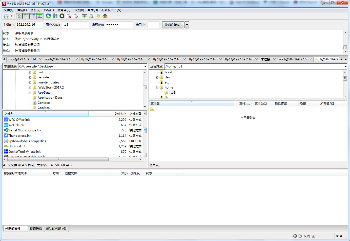Click the 密码 password field
This screenshot has width=350, height=241.
click(x=119, y=25)
